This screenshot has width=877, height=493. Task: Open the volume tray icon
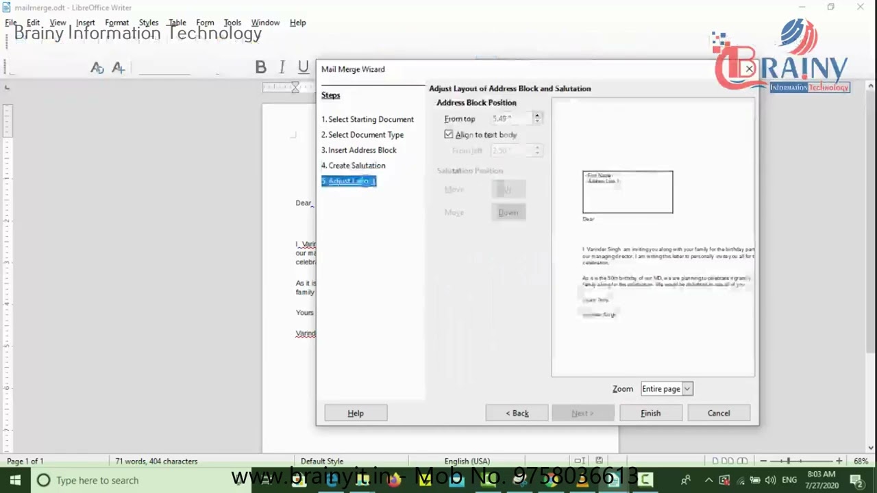click(x=770, y=480)
